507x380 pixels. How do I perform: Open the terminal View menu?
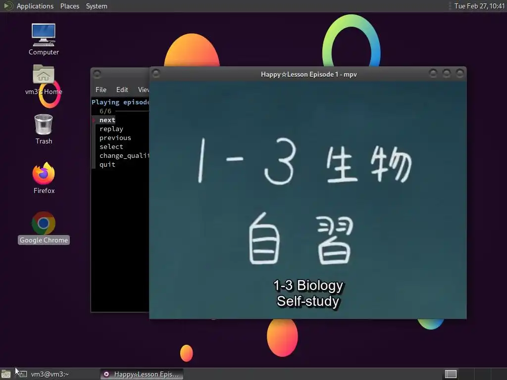[x=143, y=90]
